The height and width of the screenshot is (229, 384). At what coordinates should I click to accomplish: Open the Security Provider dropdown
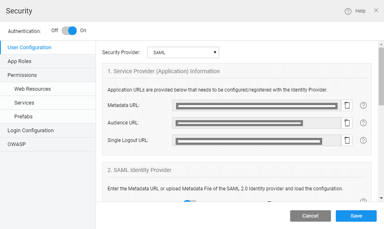183,52
